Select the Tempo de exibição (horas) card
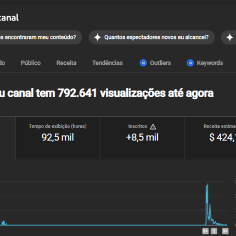Screen dimensions: 236x236 coord(58,138)
